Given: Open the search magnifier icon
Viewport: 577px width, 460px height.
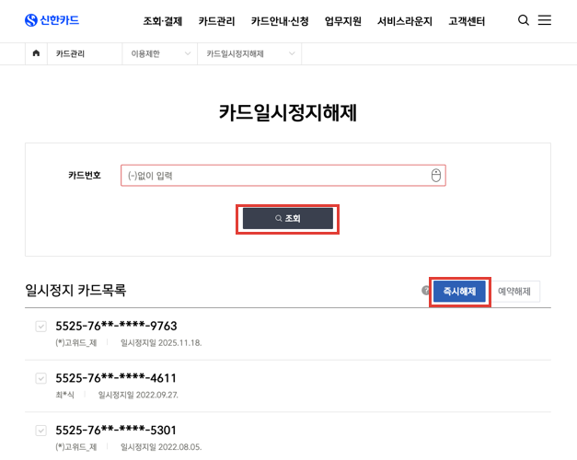Looking at the screenshot, I should [524, 20].
